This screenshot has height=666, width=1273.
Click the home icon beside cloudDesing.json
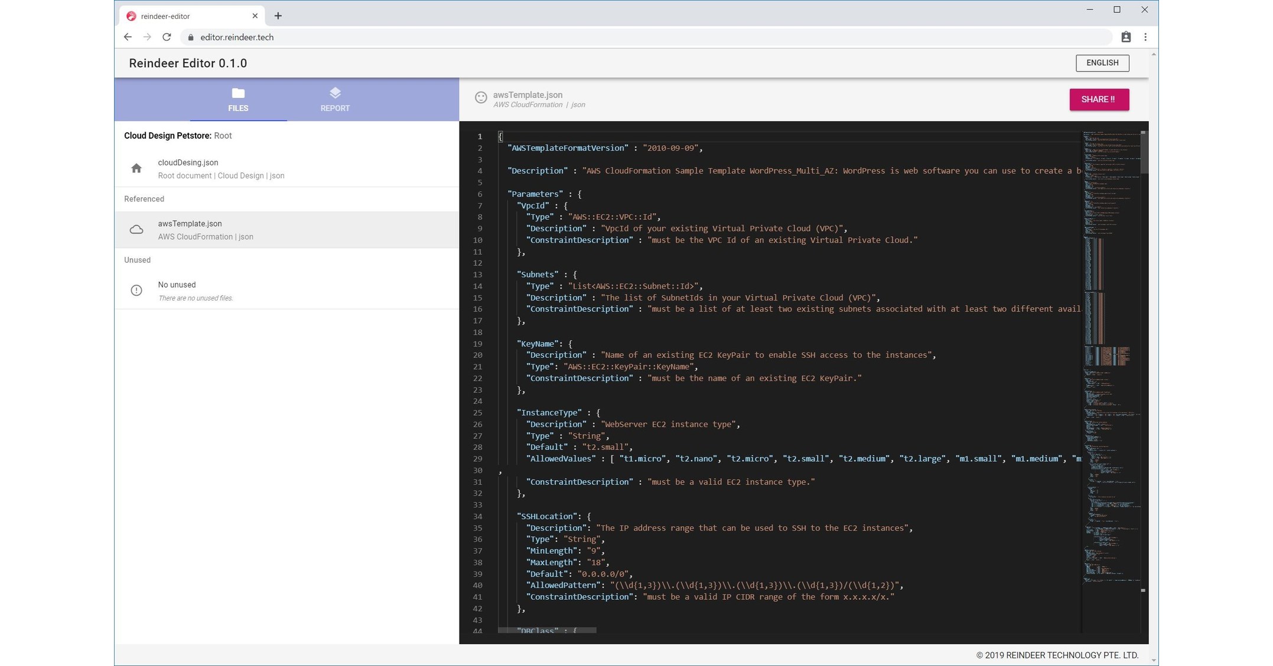(136, 168)
